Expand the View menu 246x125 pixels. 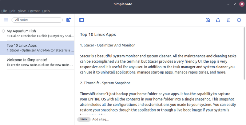[22, 11]
